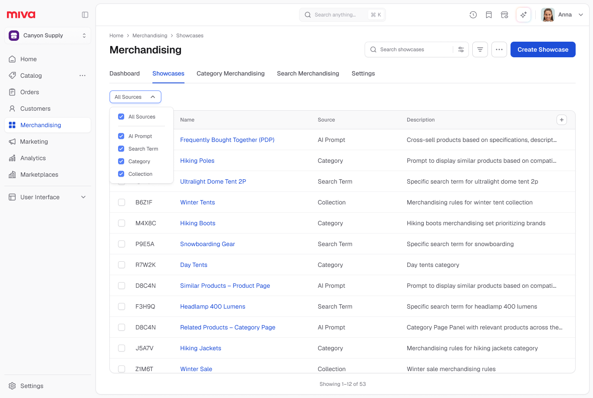Select the B6Z1F Winter Tents row checkbox

[122, 202]
